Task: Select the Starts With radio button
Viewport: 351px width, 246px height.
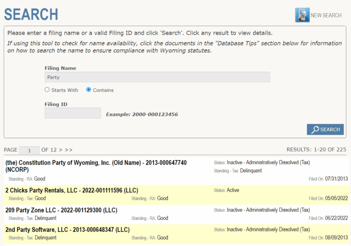Action: [x=47, y=90]
